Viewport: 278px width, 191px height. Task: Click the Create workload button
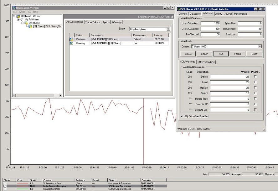pos(188,54)
